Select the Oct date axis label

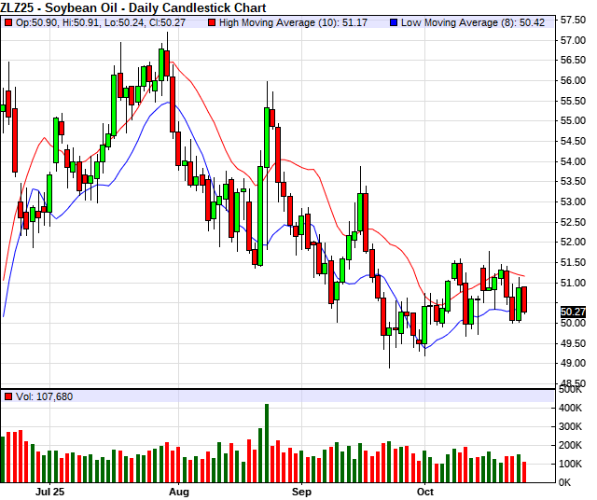[425, 490]
